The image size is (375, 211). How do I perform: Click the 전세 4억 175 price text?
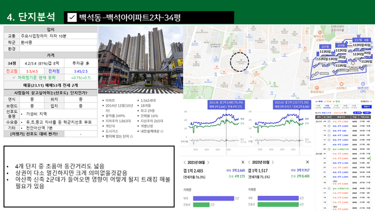tap(237, 176)
